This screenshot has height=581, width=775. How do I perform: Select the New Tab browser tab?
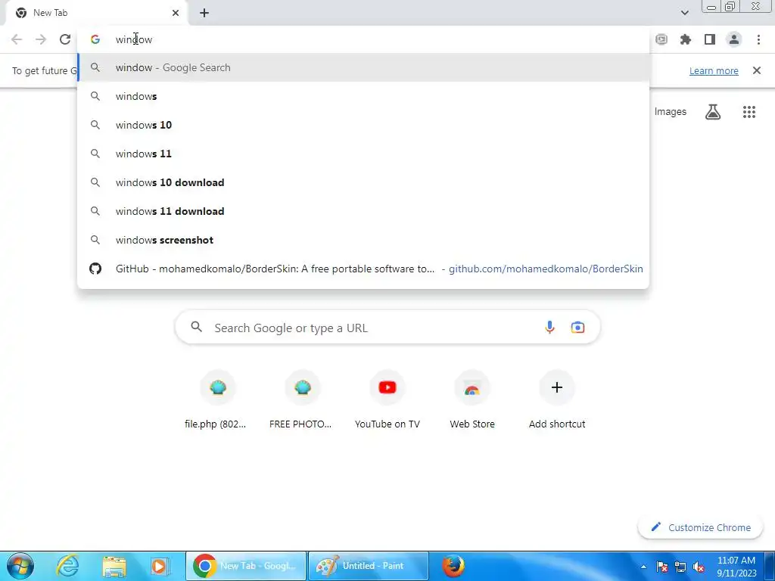(96, 13)
